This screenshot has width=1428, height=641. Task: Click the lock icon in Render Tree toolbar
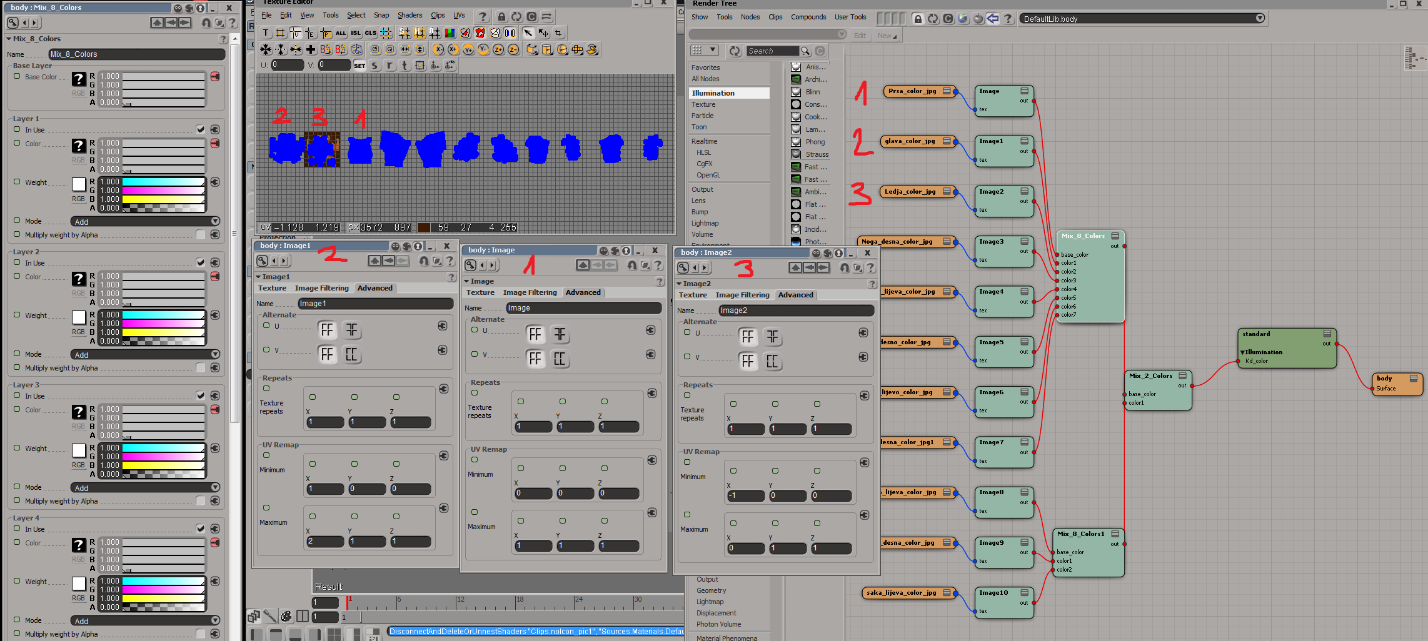click(918, 19)
